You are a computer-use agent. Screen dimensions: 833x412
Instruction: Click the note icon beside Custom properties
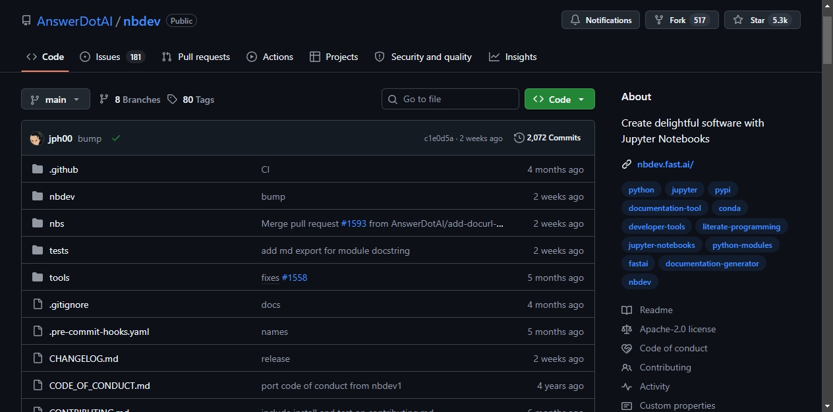627,405
